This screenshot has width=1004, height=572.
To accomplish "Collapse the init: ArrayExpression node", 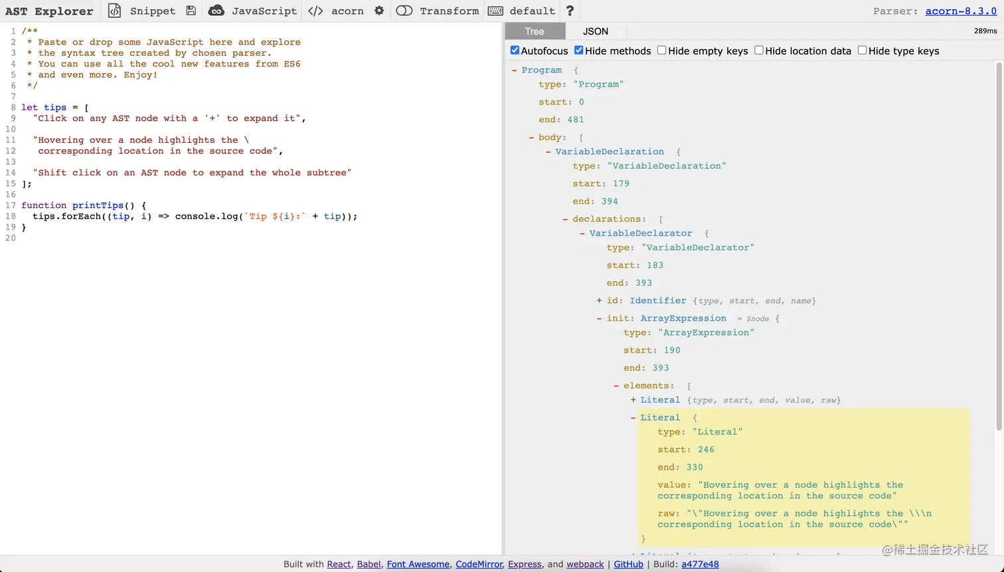I will 600,318.
